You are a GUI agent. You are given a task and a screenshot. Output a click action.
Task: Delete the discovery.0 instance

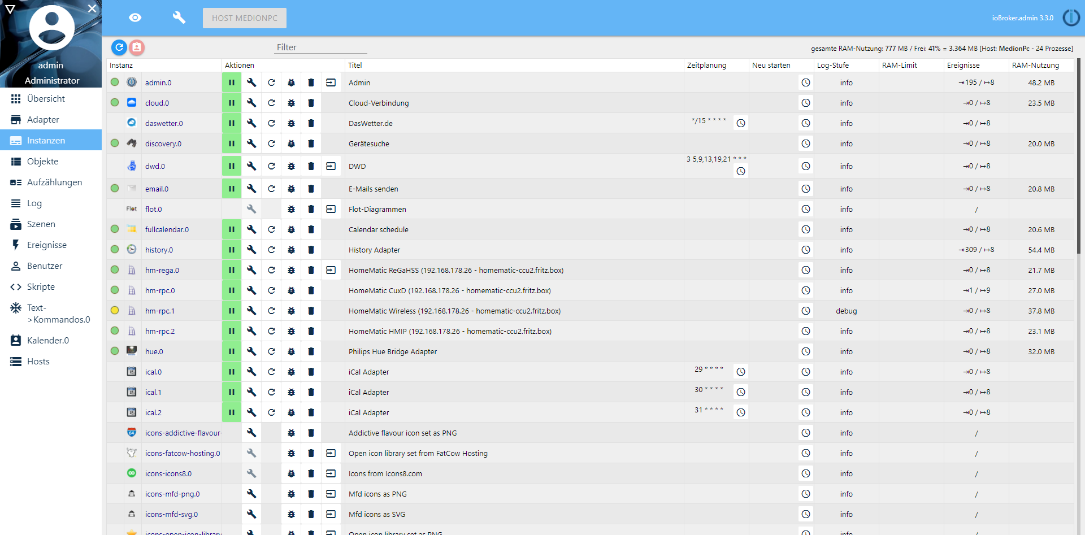[311, 143]
